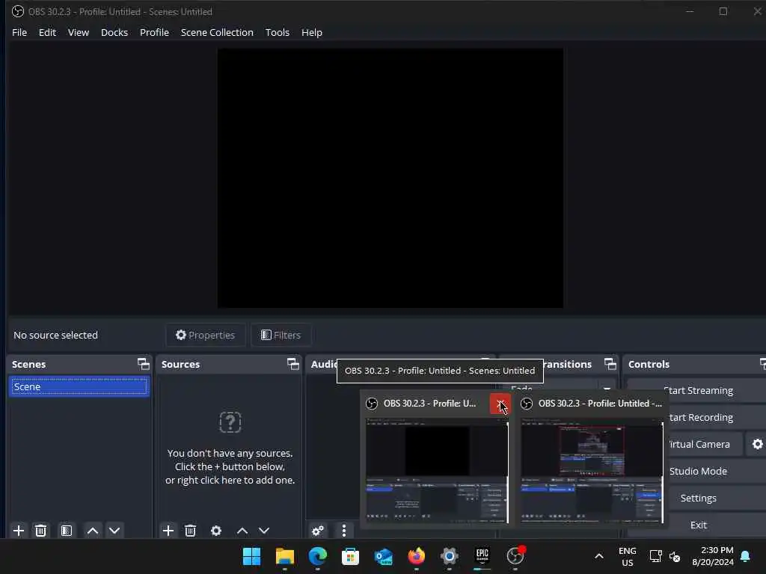Open ENG US language switcher
The image size is (766, 574).
tap(628, 556)
